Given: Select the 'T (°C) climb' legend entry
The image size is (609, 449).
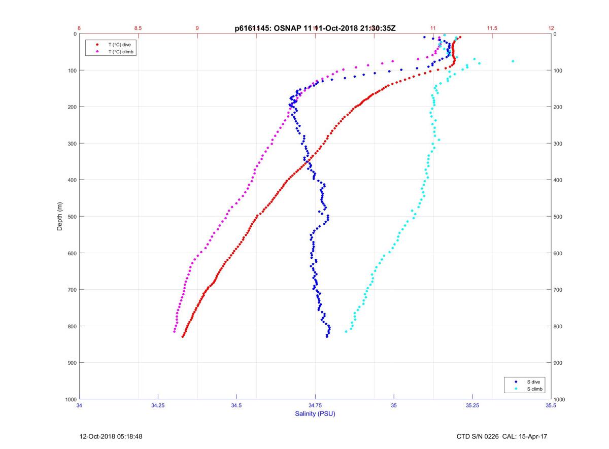Looking at the screenshot, I should coord(121,52).
